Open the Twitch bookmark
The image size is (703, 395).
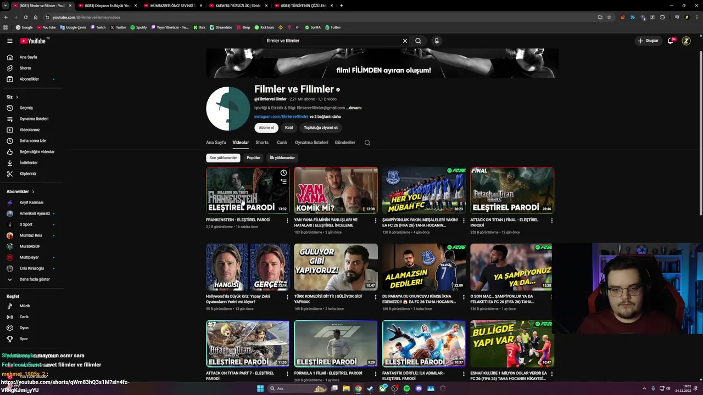[x=98, y=27]
